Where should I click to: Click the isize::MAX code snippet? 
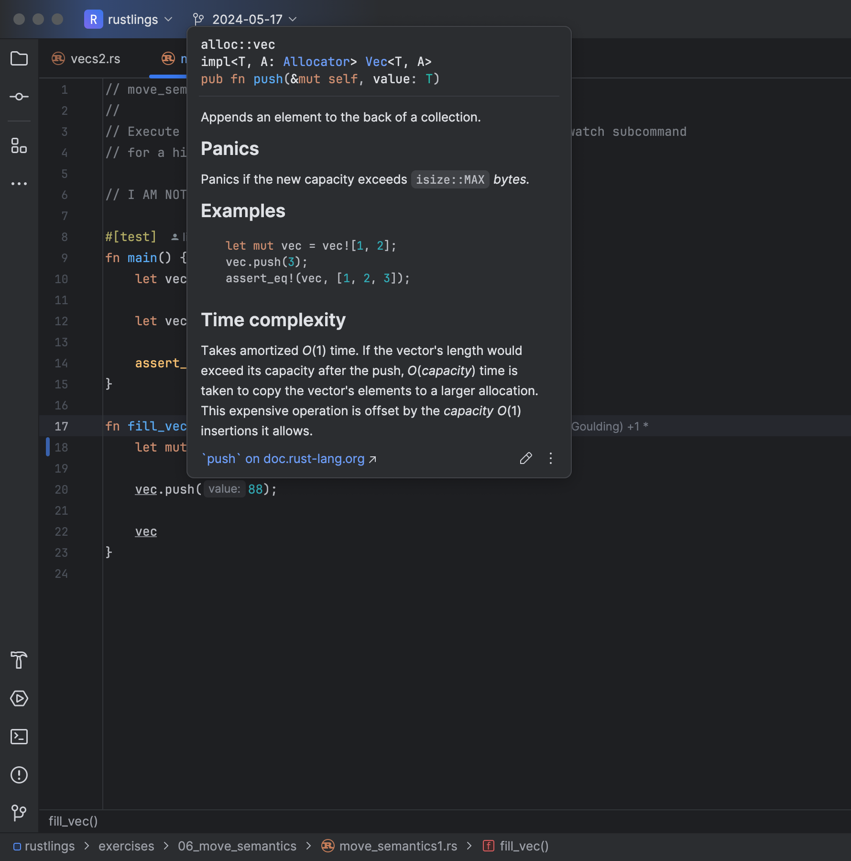[450, 179]
